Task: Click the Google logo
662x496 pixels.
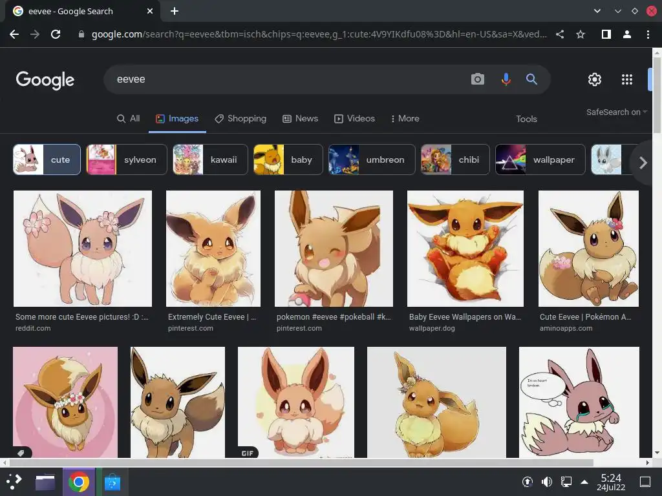Action: coord(45,79)
